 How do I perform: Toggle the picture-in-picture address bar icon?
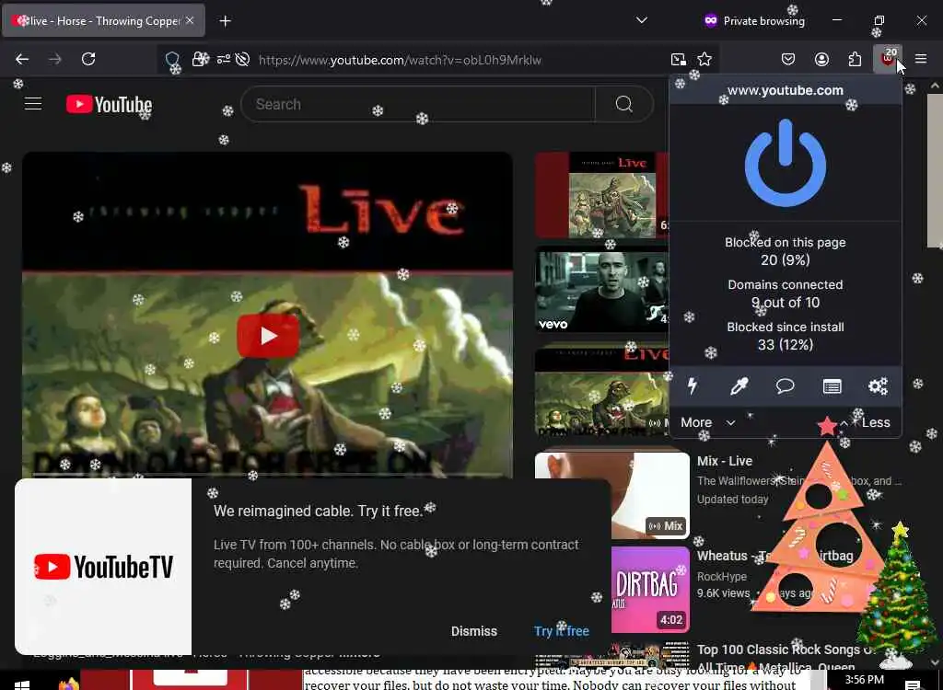click(x=679, y=59)
